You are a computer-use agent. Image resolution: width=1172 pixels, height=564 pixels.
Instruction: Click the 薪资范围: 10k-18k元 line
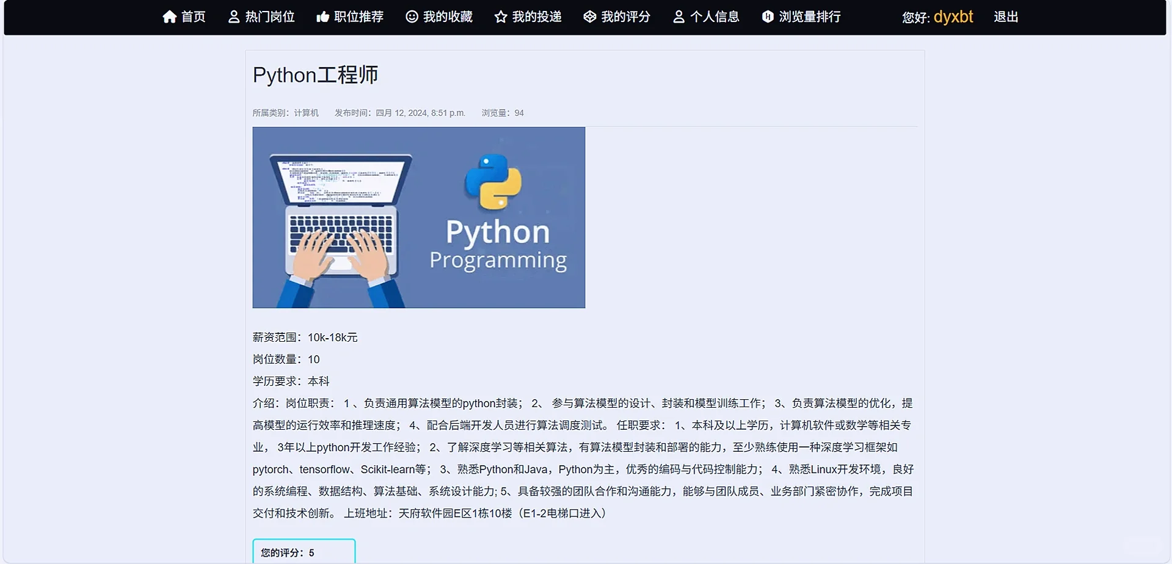(305, 338)
